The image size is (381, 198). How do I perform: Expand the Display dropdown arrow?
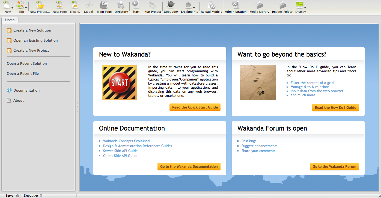pyautogui.click(x=305, y=8)
